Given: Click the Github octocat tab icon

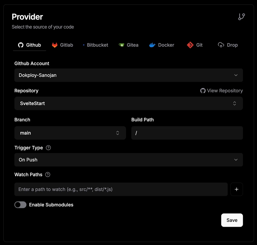Looking at the screenshot, I should pyautogui.click(x=21, y=45).
